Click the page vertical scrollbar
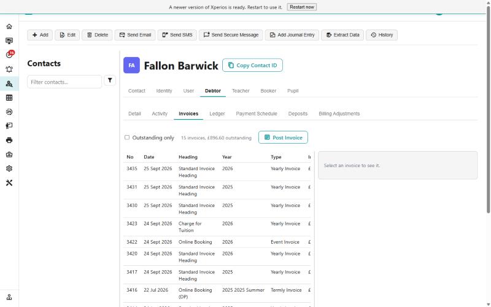This screenshot has width=491, height=307. tap(488, 110)
